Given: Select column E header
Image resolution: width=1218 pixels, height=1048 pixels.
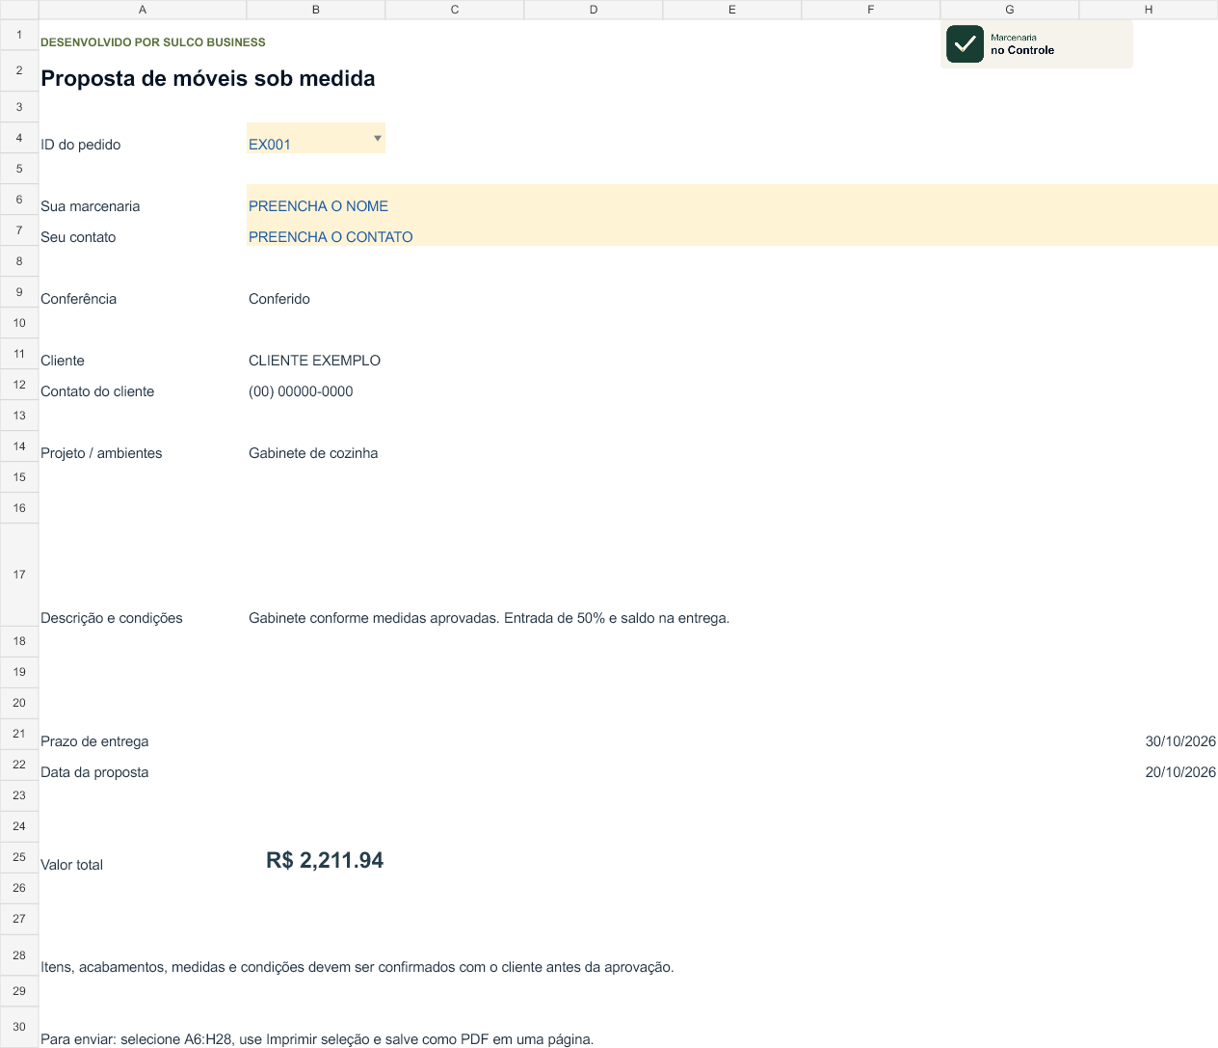Looking at the screenshot, I should pos(732,10).
